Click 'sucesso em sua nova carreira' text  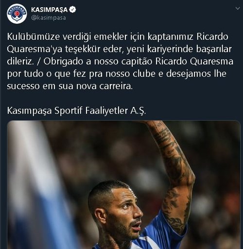tap(69, 86)
